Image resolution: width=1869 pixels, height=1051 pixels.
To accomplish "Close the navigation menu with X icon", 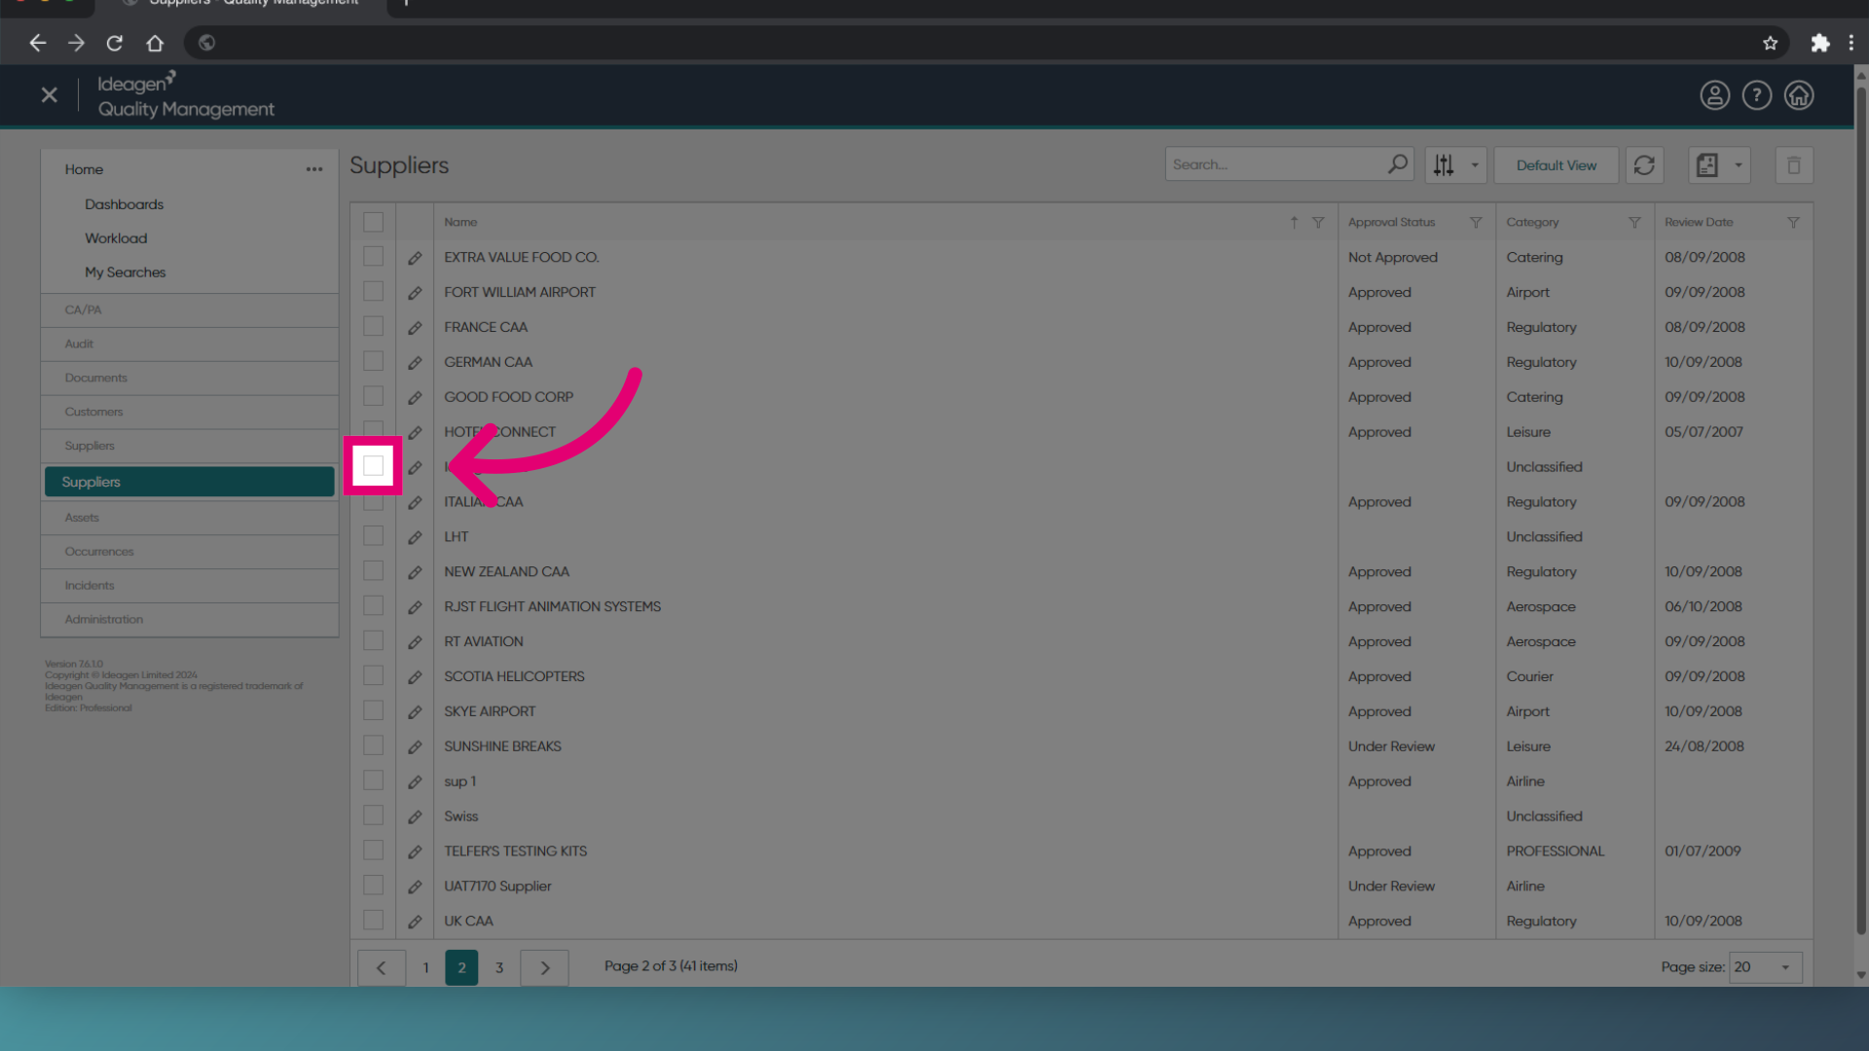I will 50,94.
